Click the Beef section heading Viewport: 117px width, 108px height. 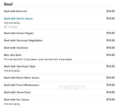pyautogui.click(x=8, y=4)
